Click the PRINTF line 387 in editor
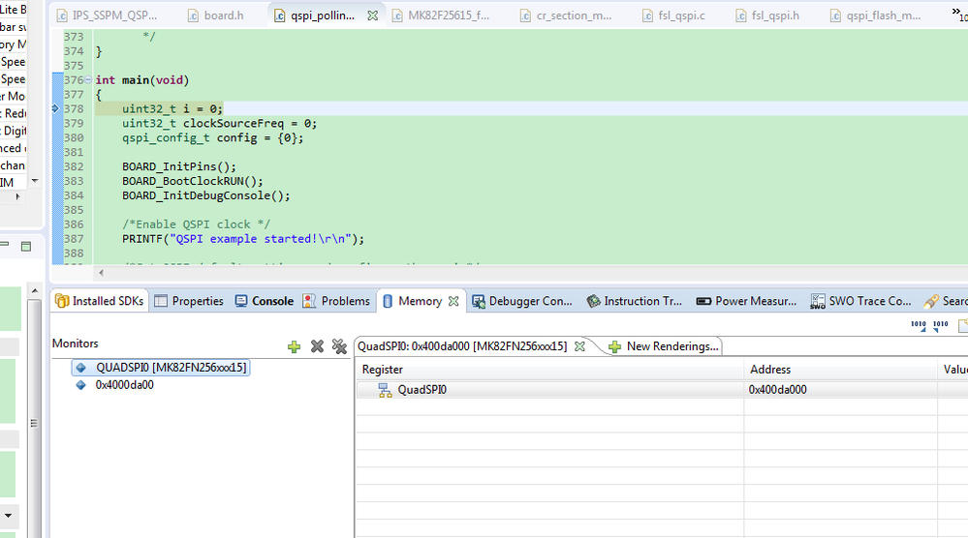968x538 pixels. click(243, 238)
